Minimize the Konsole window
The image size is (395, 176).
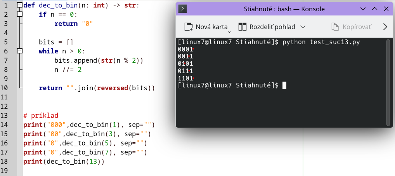(x=363, y=9)
